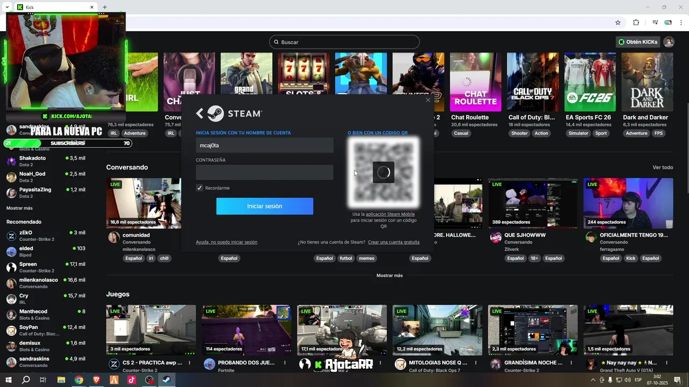Open demisux channel in sidebar

click(46, 346)
